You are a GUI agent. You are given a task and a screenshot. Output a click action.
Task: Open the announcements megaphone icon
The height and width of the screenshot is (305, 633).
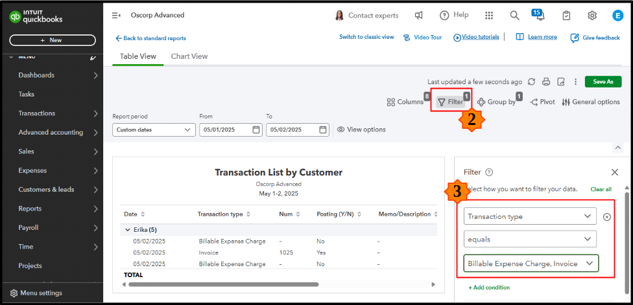click(419, 16)
